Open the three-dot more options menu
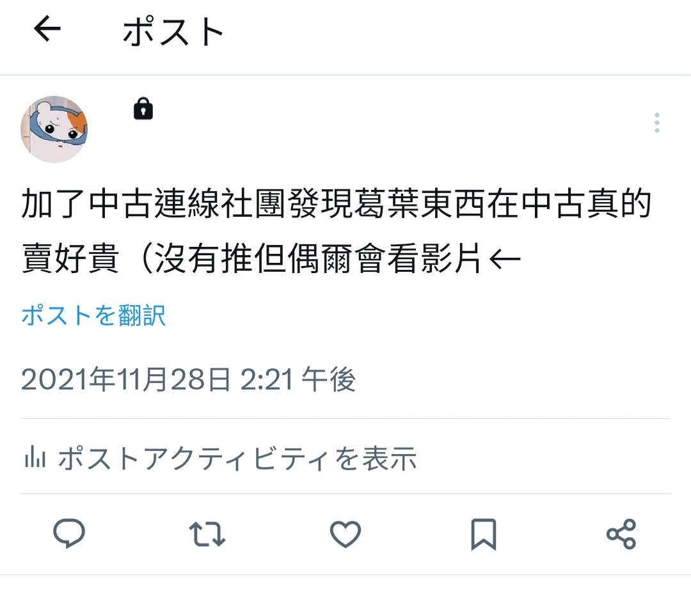Viewport: 691px width, 589px height. [x=656, y=123]
